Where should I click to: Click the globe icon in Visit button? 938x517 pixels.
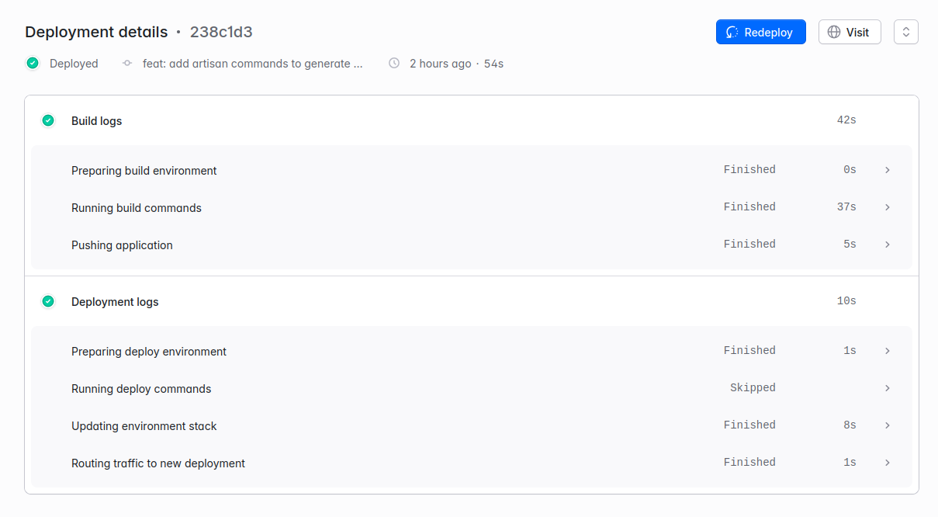coord(834,33)
